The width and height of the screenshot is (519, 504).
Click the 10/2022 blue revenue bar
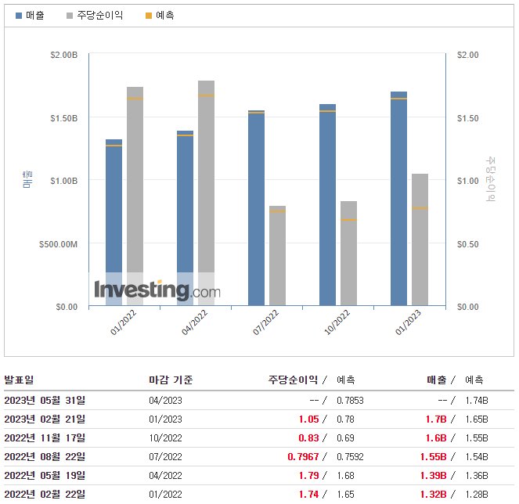pos(327,204)
